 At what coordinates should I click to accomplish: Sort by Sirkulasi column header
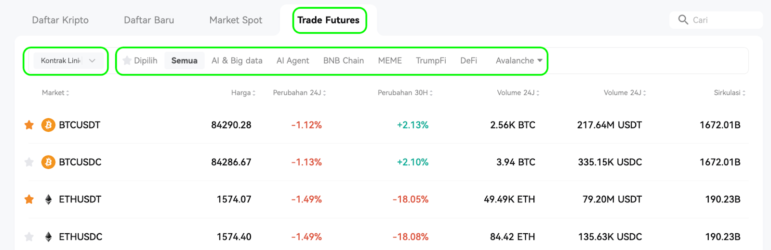(x=729, y=93)
